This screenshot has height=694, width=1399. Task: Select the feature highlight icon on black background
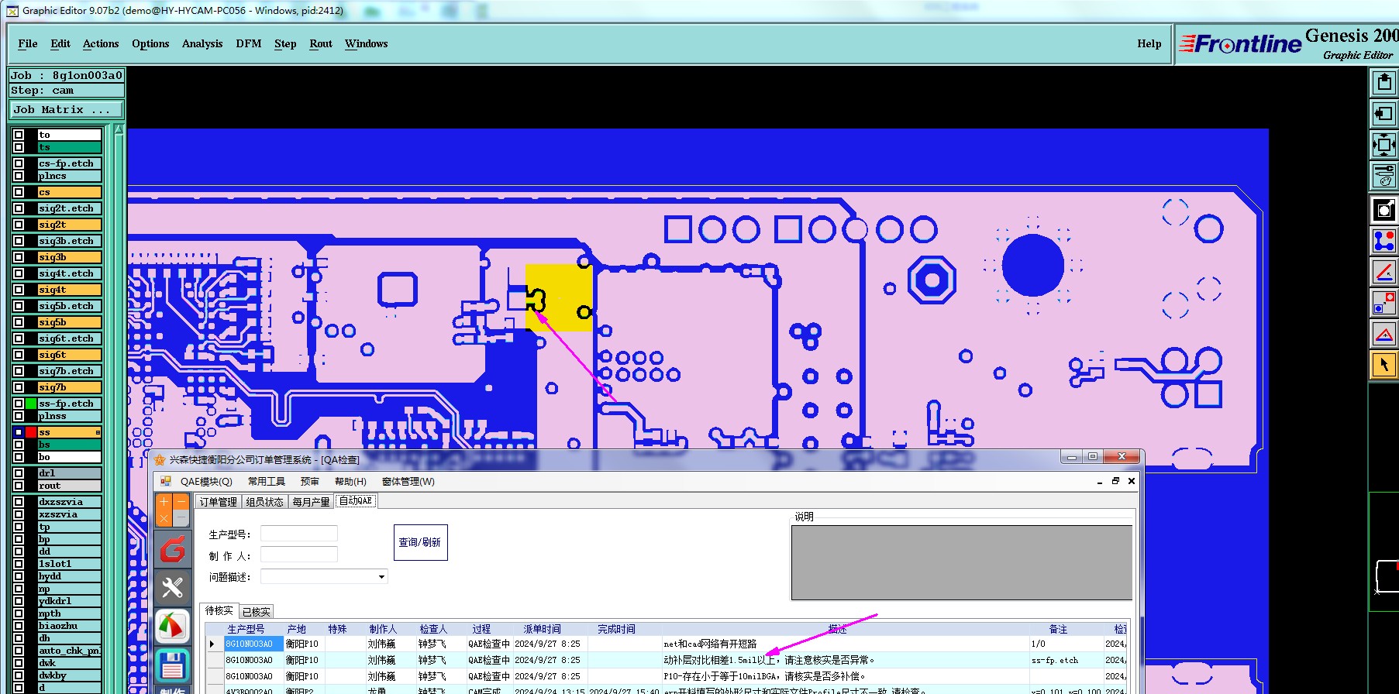(1384, 210)
